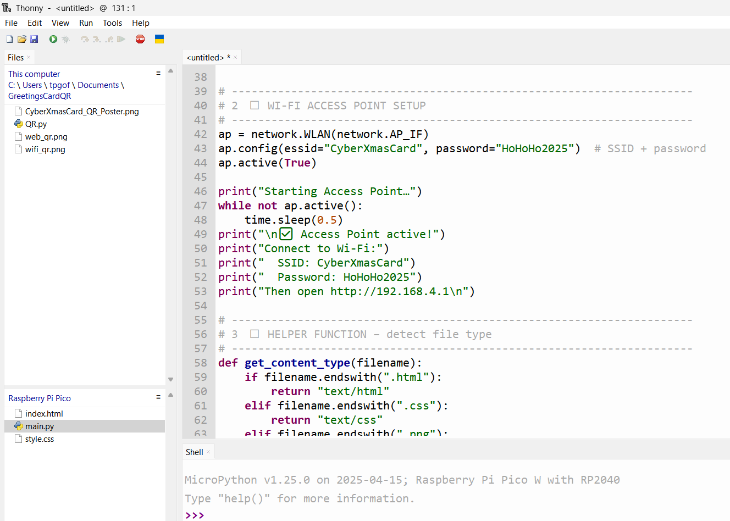Click the Resume icon in the toolbar

click(121, 39)
